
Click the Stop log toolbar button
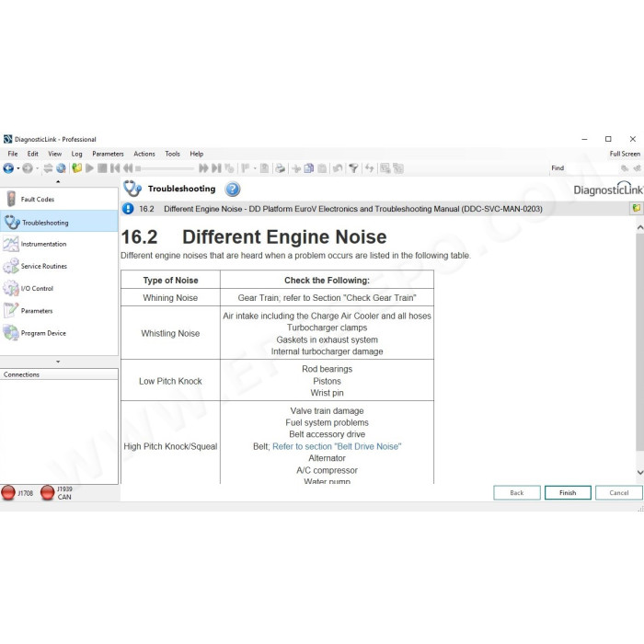[102, 168]
